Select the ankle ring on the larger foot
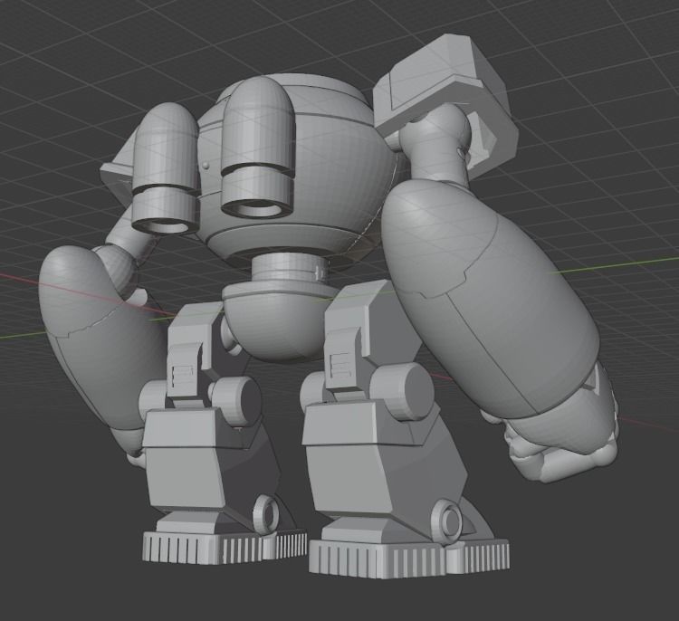The image size is (679, 621). 449,520
